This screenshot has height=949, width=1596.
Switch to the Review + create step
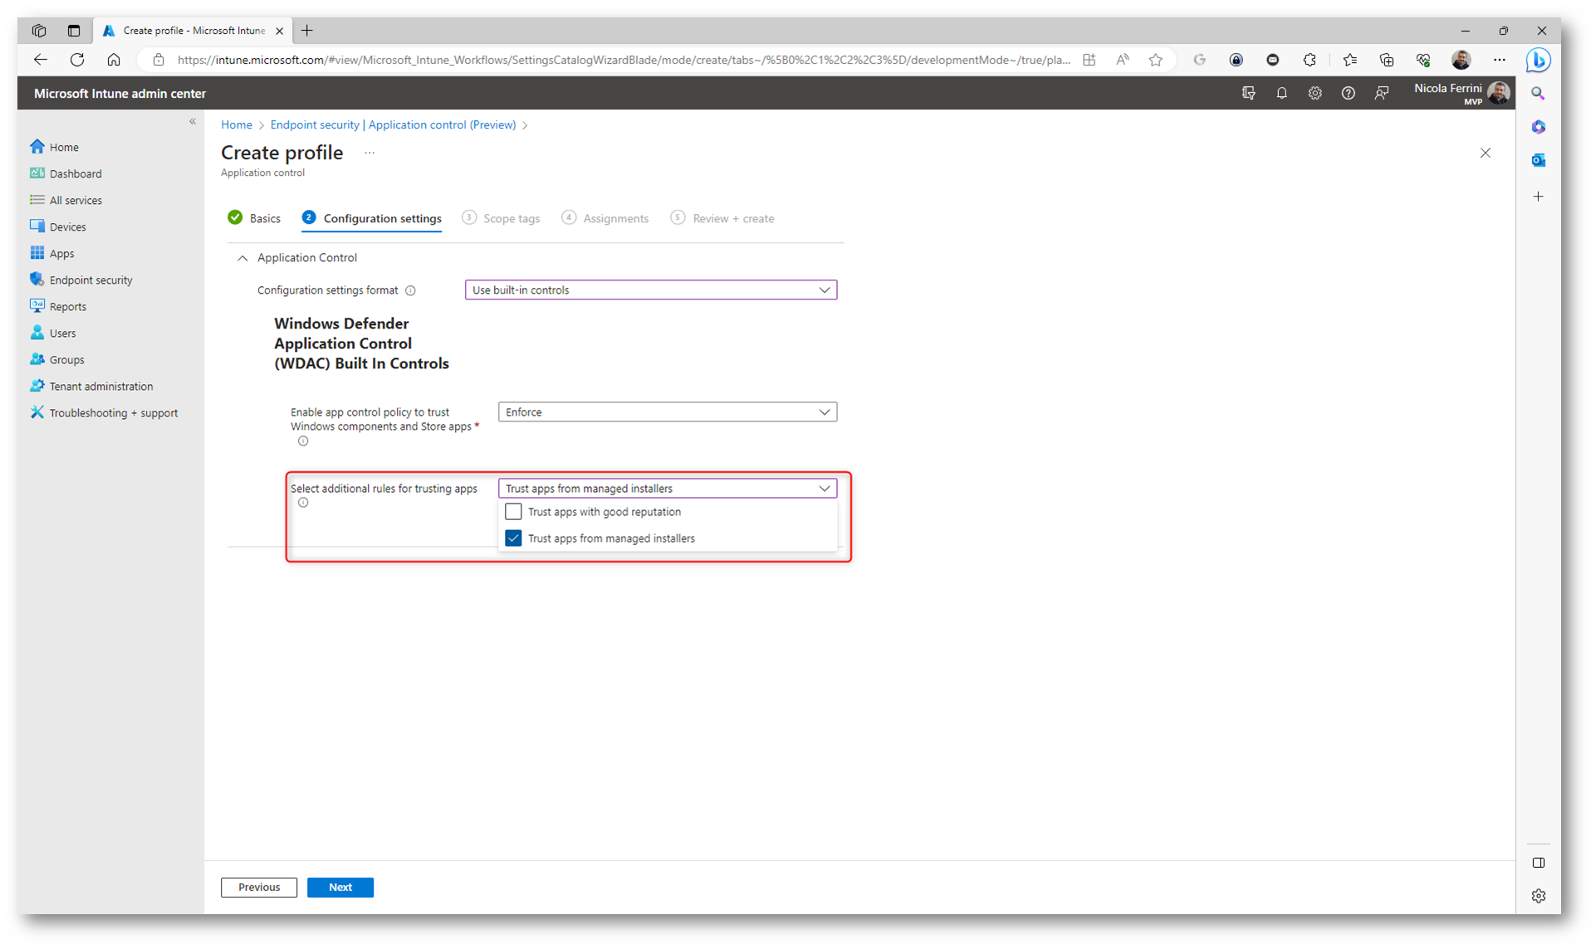[x=722, y=218]
